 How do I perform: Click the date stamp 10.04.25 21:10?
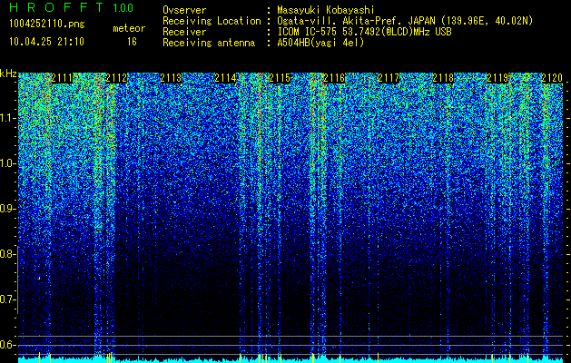click(x=46, y=42)
